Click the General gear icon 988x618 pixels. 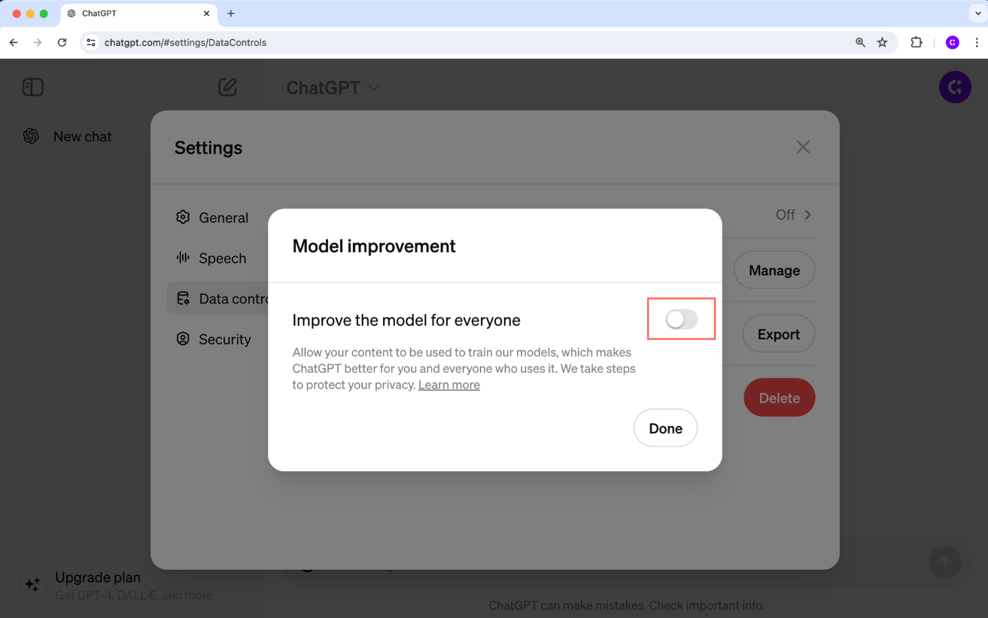click(183, 218)
